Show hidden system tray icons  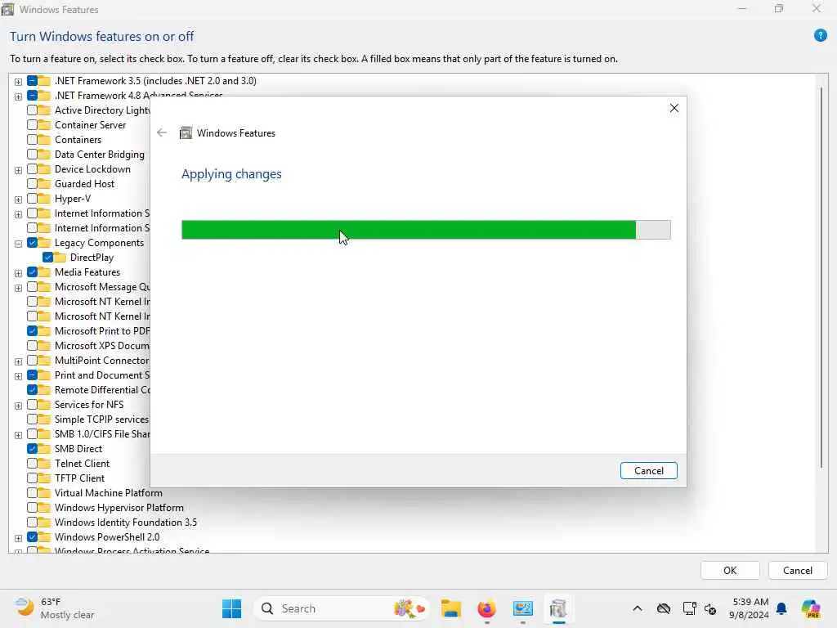click(638, 608)
